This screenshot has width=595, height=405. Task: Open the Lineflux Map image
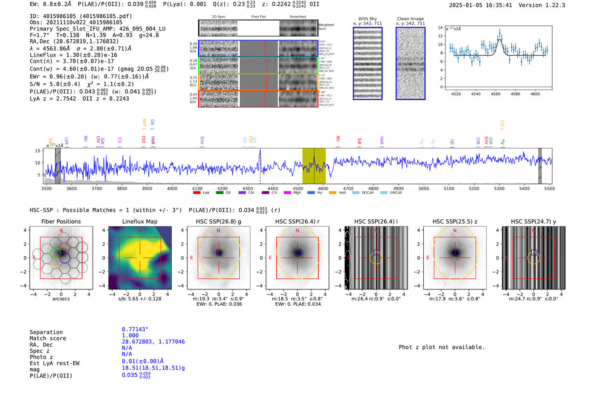point(140,258)
